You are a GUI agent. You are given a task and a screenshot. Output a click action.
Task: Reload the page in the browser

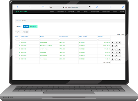coord(89,7)
